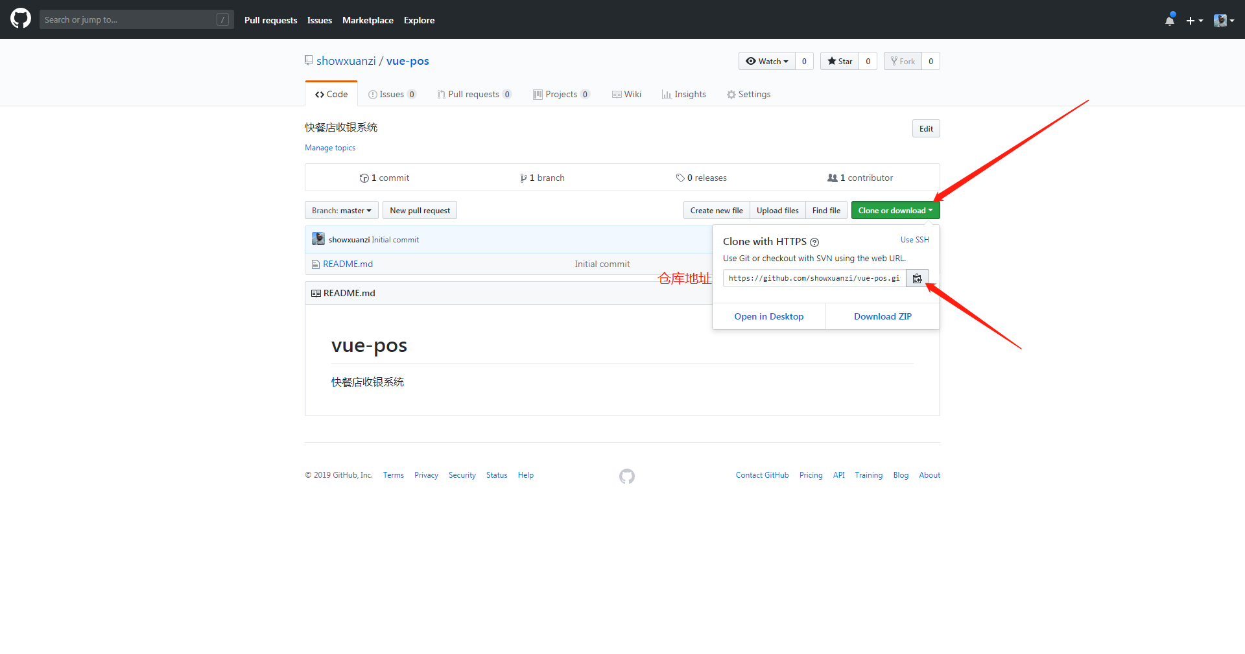Open Pull requests in top navigation
This screenshot has width=1245, height=654.
[270, 20]
